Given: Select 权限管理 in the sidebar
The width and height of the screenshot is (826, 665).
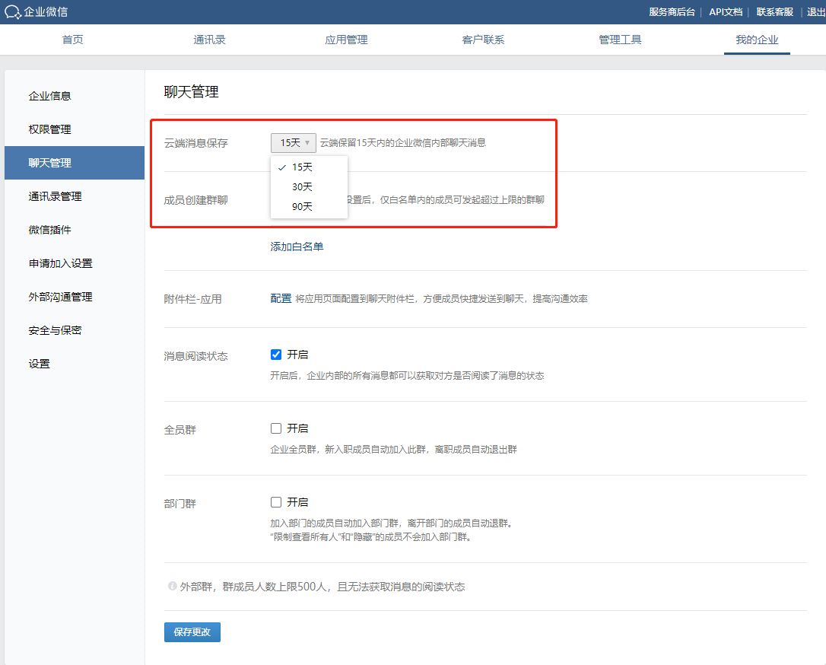Looking at the screenshot, I should 50,129.
